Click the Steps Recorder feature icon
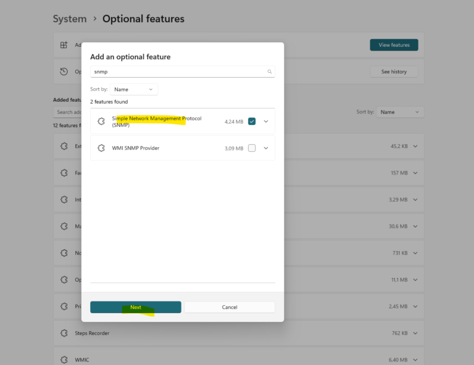 click(64, 333)
